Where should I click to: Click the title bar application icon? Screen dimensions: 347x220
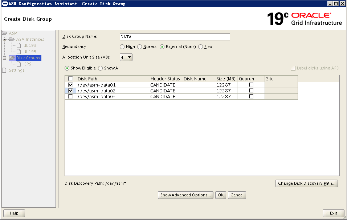(5, 4)
